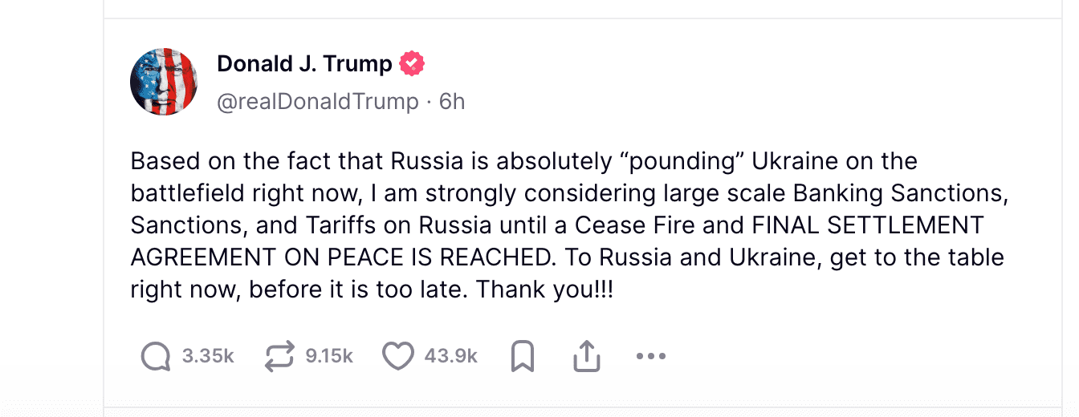Click the 43.9k likes count

(451, 356)
